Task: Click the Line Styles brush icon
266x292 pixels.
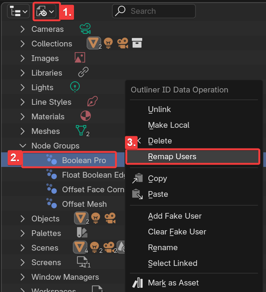Action: pos(92,102)
